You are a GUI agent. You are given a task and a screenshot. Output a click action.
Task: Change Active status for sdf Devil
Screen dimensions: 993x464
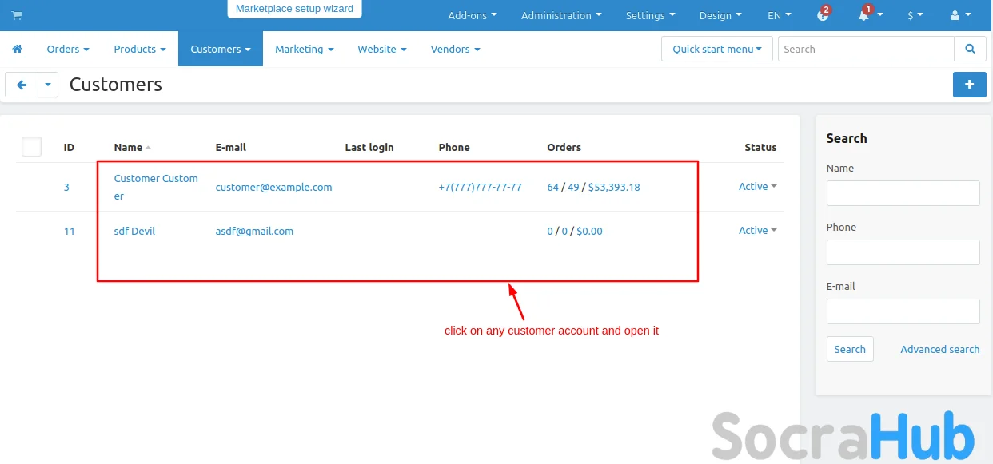tap(758, 231)
